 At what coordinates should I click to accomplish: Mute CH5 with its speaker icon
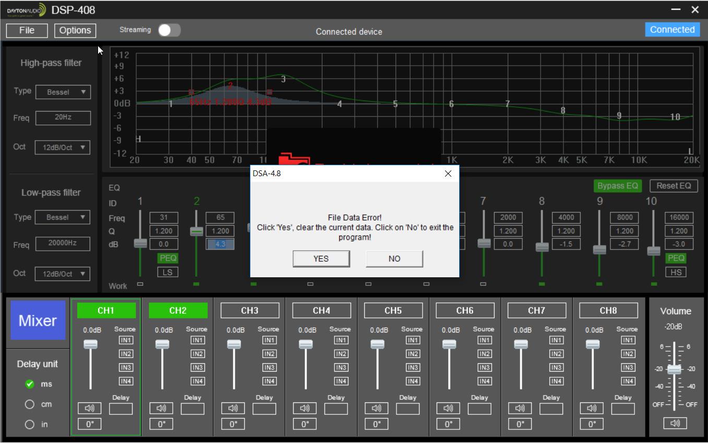[x=377, y=408]
